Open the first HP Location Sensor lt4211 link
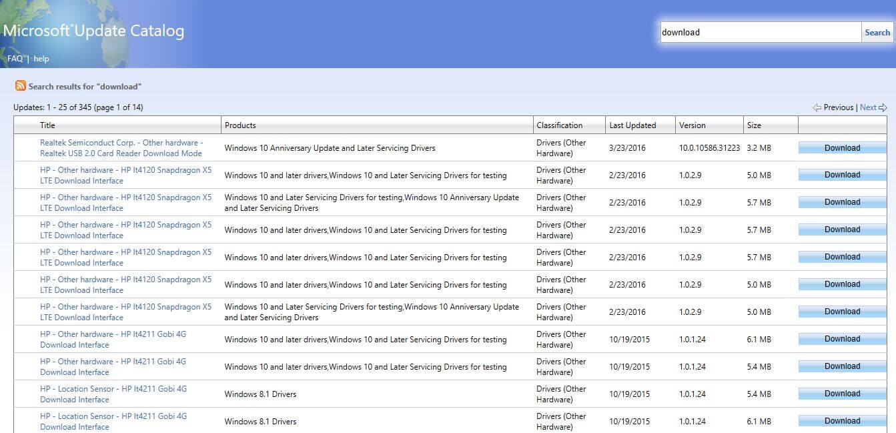 coord(113,394)
